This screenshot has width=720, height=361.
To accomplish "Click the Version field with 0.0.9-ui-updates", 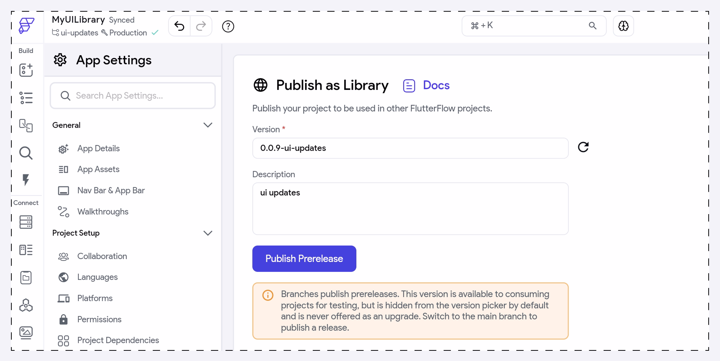I will (410, 148).
